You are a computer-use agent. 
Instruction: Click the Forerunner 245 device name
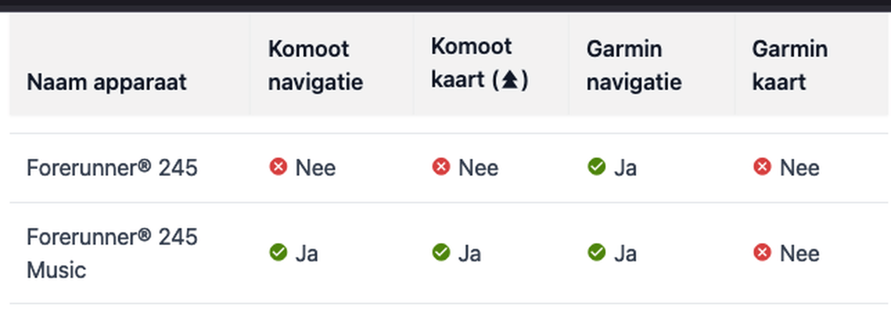[x=112, y=168]
